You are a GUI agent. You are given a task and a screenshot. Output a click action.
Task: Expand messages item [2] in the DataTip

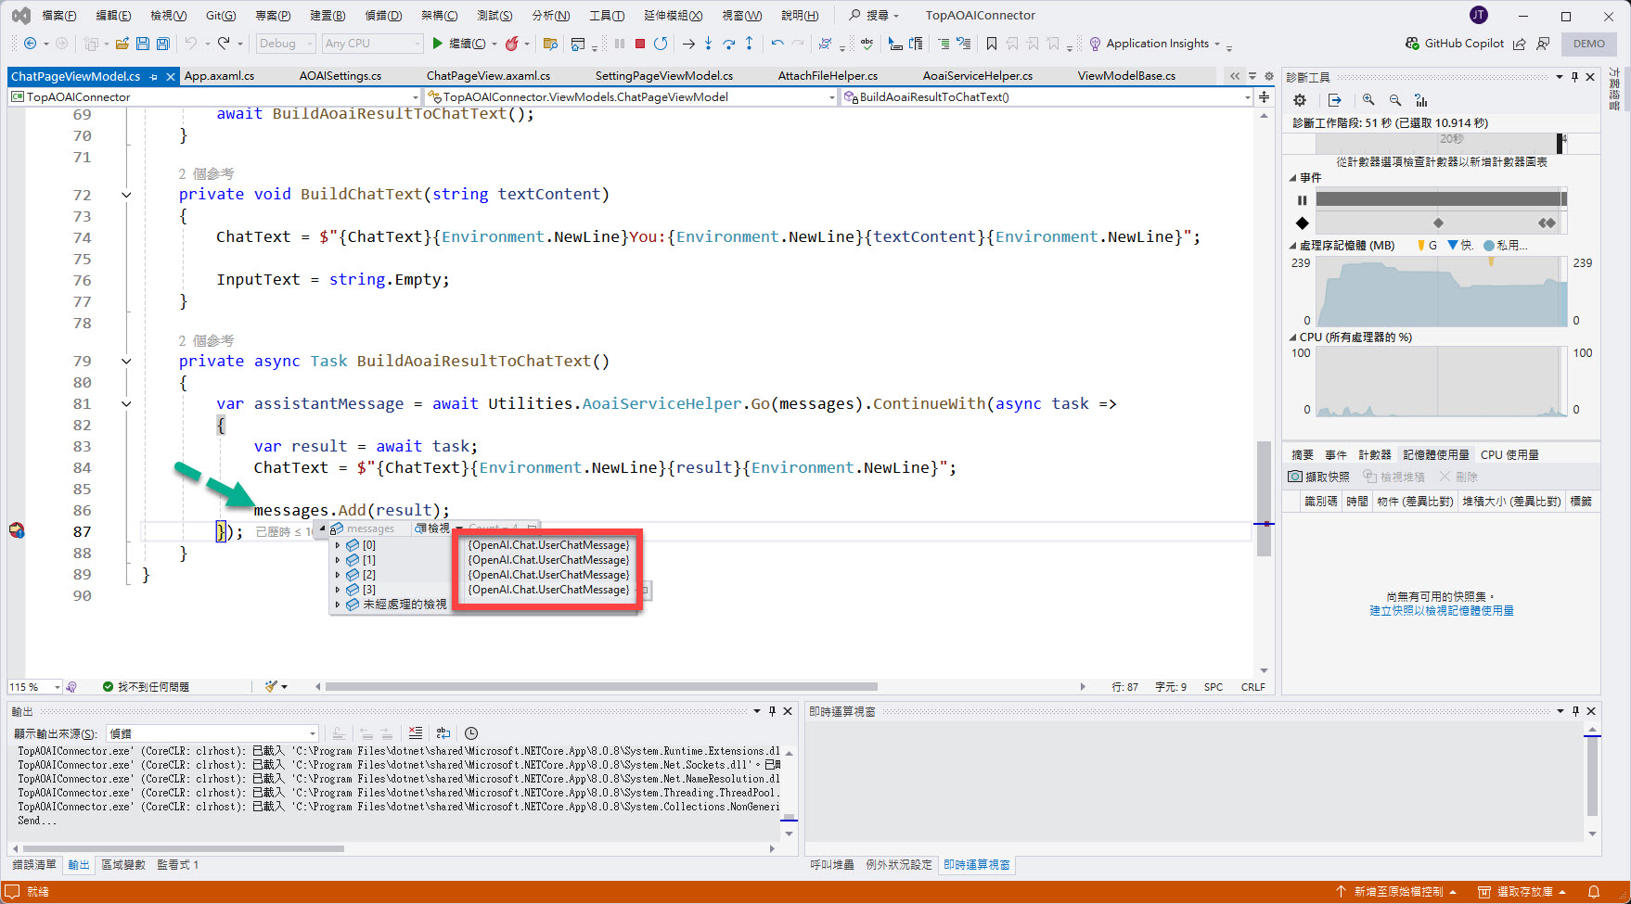coord(338,576)
